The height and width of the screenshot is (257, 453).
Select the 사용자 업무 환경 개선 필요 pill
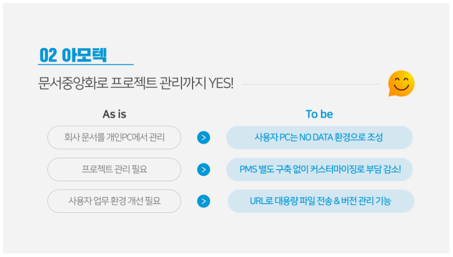[114, 201]
